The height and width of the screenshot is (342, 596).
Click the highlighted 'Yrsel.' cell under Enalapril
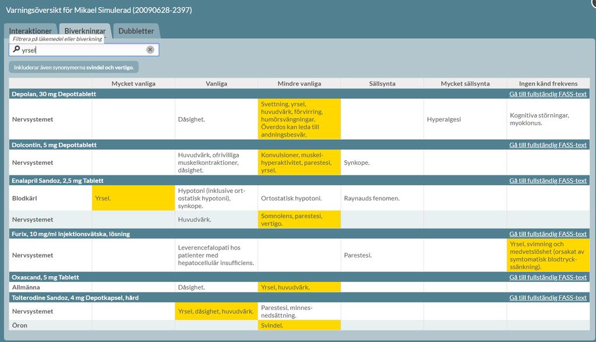pyautogui.click(x=133, y=198)
